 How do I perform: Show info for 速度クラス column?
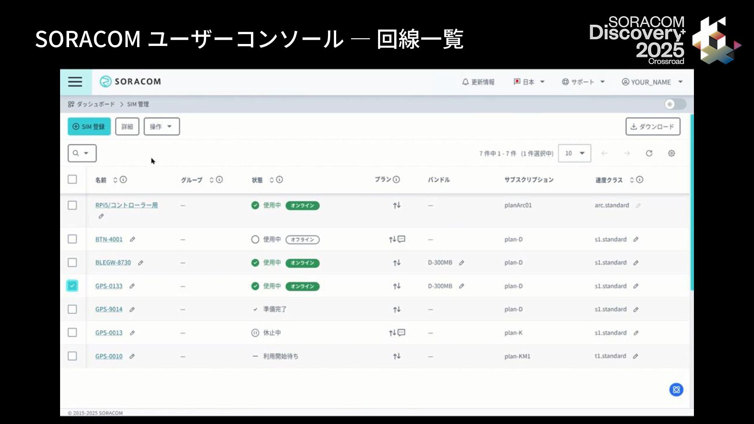point(640,179)
